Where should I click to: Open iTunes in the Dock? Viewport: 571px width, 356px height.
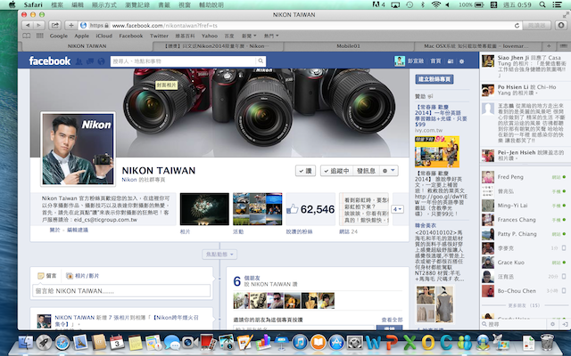tap(300, 342)
